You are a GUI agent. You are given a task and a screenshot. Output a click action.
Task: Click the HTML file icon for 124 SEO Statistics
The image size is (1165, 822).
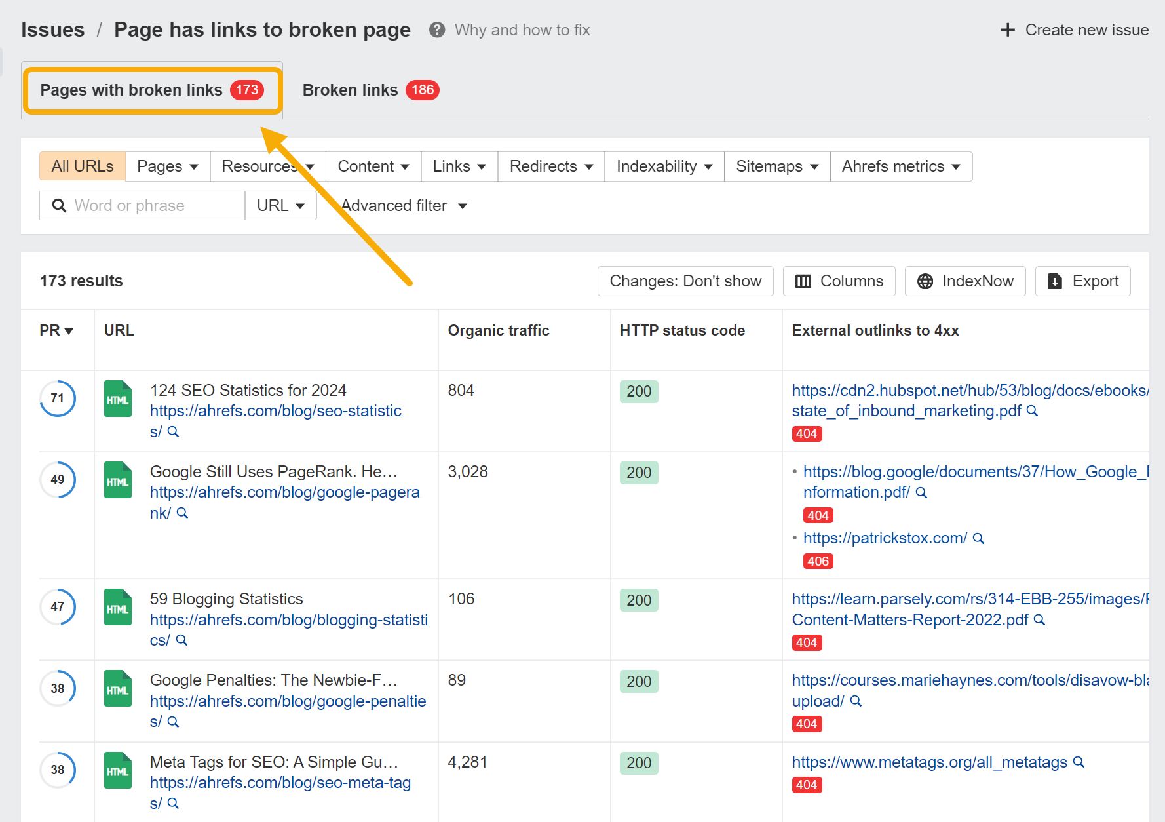coord(117,399)
